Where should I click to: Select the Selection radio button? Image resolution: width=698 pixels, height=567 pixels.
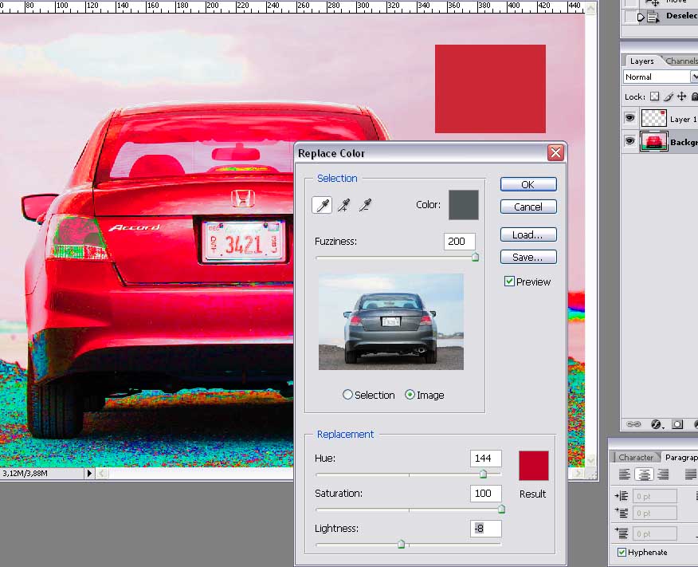click(x=347, y=395)
